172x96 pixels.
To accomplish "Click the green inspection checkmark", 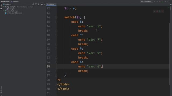I will [x=169, y=7].
